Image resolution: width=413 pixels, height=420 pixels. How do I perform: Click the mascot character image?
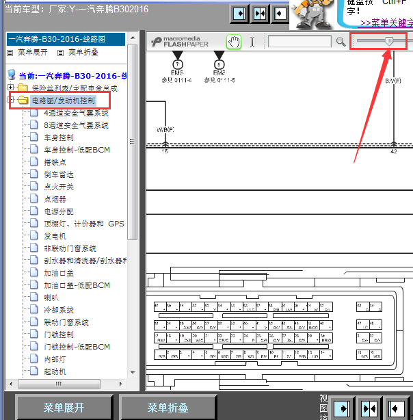pos(312,14)
